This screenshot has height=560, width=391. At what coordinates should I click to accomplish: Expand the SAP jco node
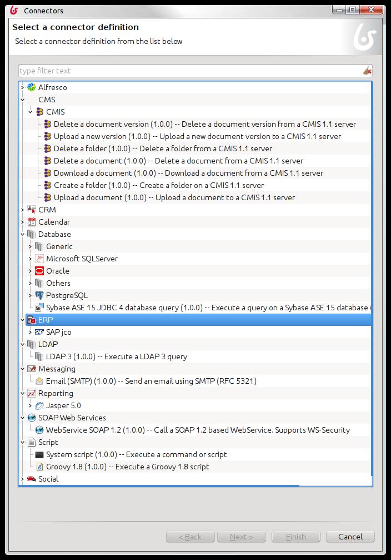[x=31, y=332]
